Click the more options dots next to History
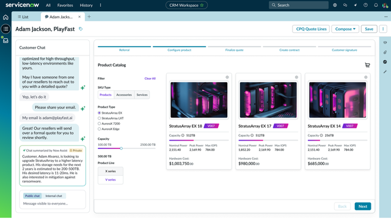This screenshot has width=391, height=219. click(x=100, y=5)
